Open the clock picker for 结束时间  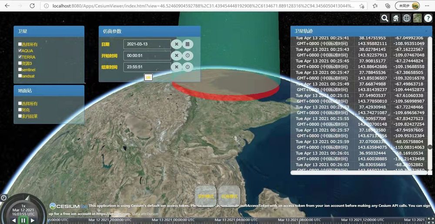(187, 67)
